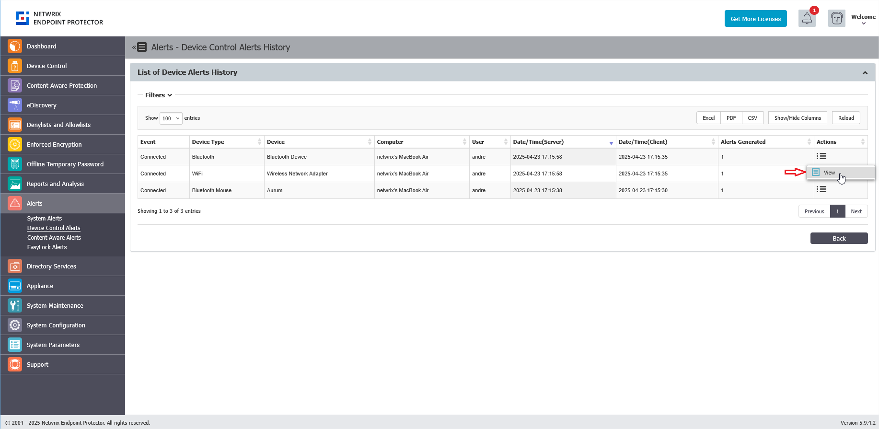Open Device Control Alerts submenu item

[54, 228]
